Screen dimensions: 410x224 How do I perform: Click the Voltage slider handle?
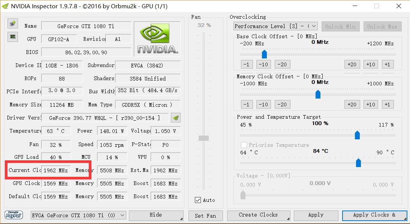pos(243,195)
